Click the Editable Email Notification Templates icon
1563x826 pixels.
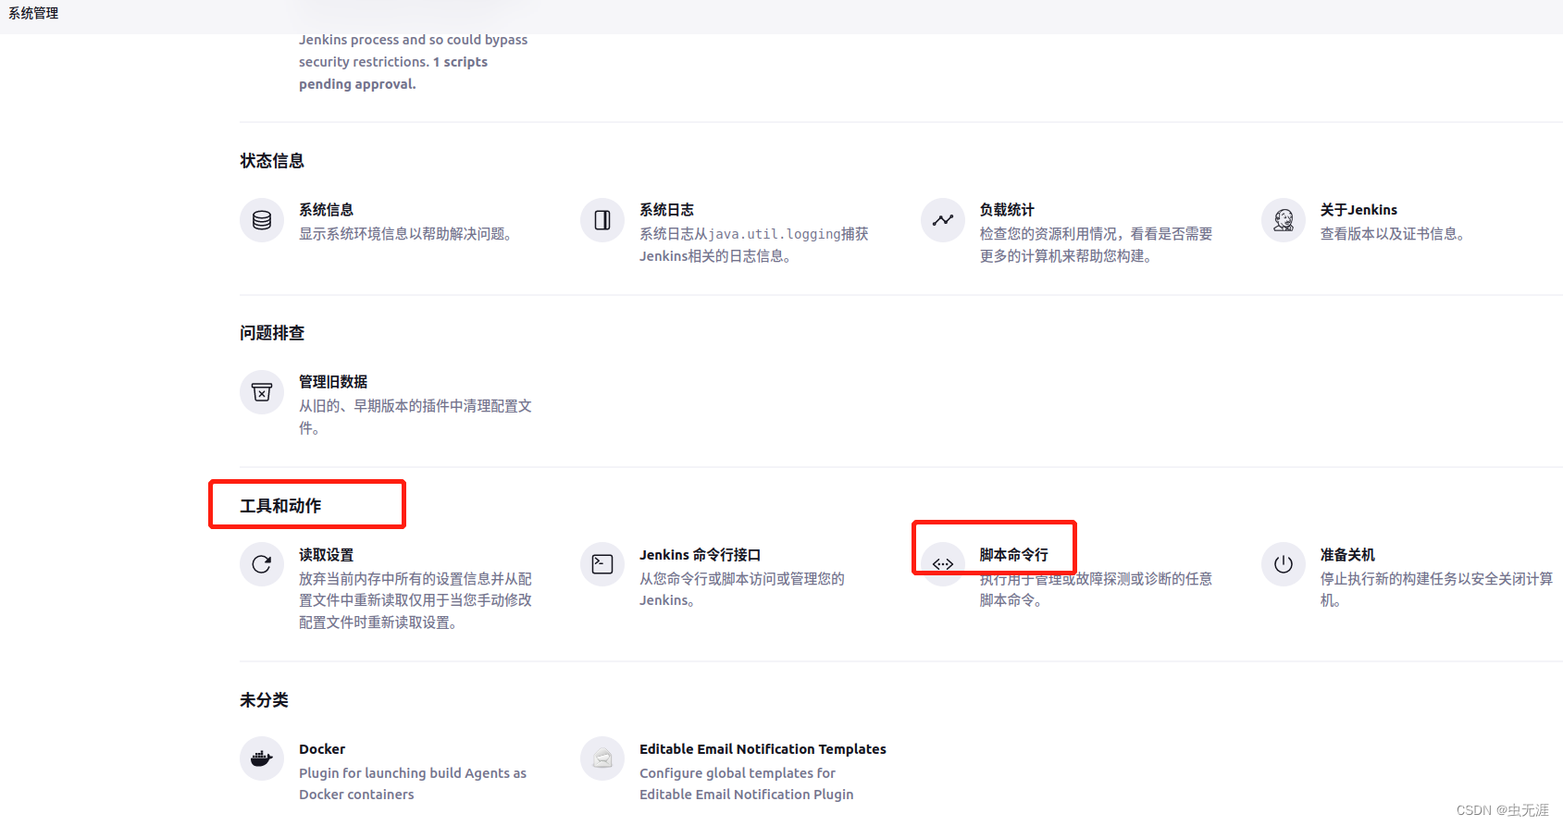tap(602, 758)
